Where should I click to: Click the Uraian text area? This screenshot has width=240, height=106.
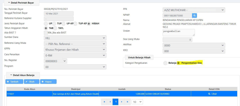pos(179,32)
